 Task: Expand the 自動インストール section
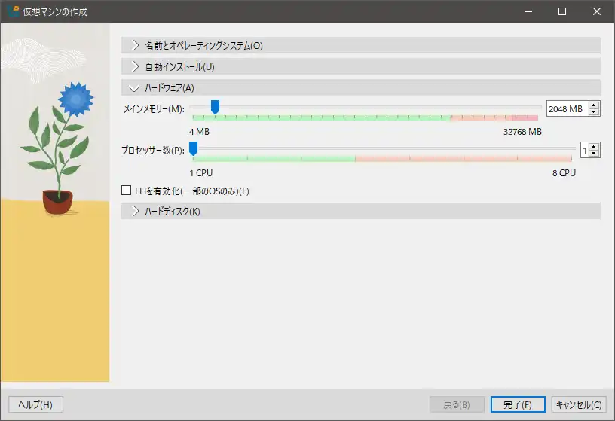(179, 66)
